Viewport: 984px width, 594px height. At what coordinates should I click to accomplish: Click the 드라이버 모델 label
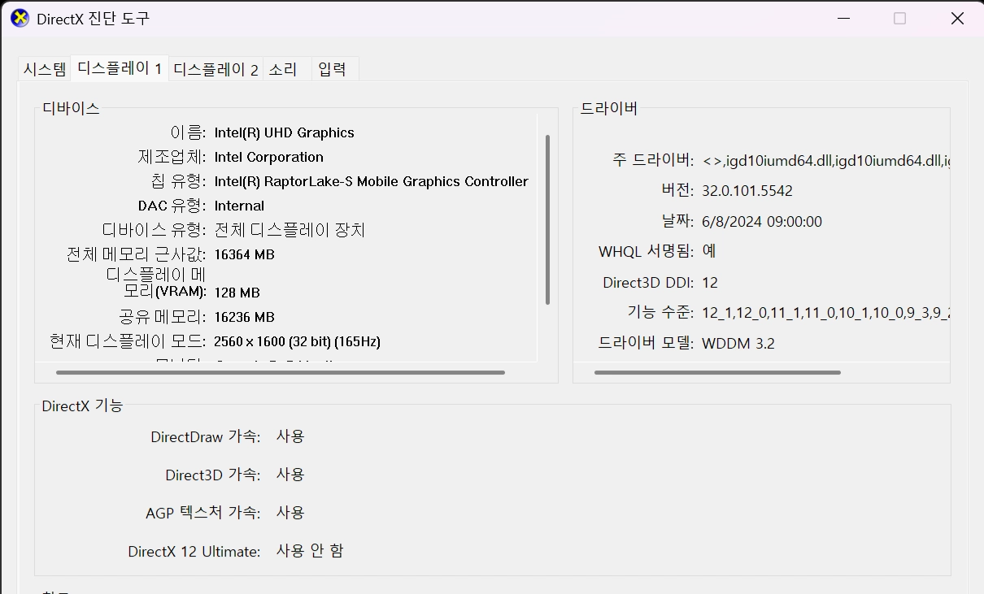pos(647,344)
